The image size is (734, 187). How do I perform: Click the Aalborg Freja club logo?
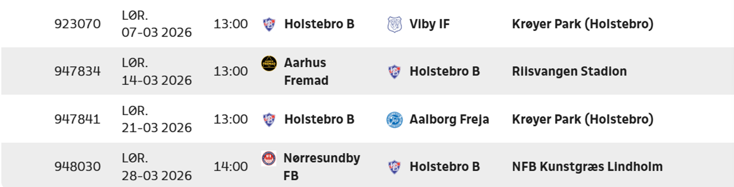(394, 120)
